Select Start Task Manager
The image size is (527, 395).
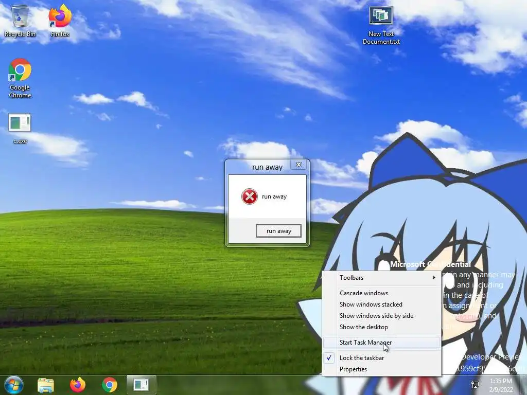(x=382, y=343)
